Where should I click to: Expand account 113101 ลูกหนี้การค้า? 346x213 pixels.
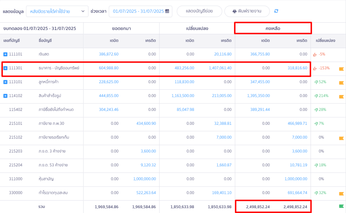coord(5,82)
